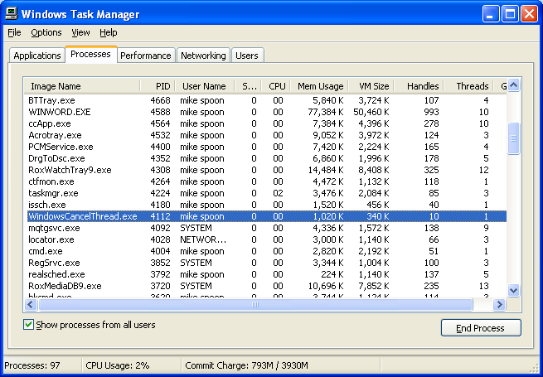Click Processes: 97 in status bar
Screen dimensions: 543x377
(x=32, y=365)
